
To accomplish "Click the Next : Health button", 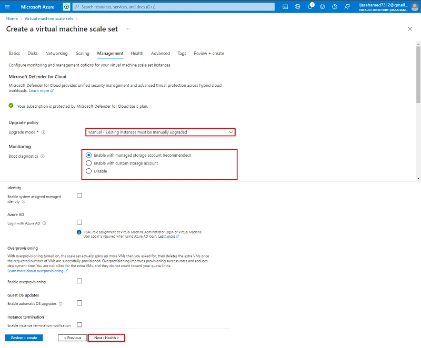I will [106, 338].
